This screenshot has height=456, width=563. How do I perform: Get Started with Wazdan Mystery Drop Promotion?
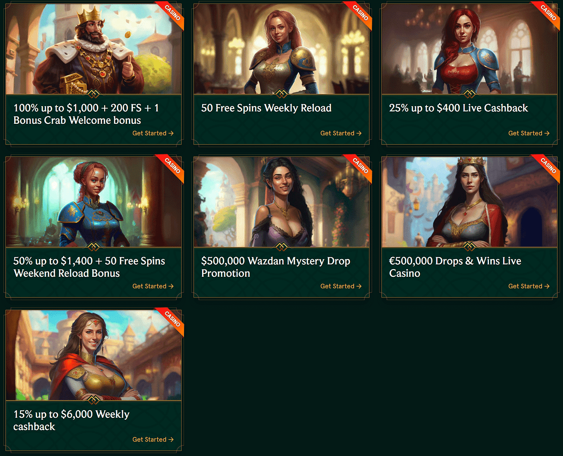pyautogui.click(x=341, y=286)
